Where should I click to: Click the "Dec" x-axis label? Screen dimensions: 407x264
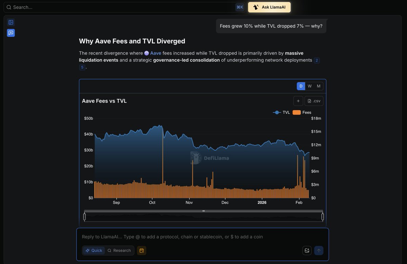point(225,203)
